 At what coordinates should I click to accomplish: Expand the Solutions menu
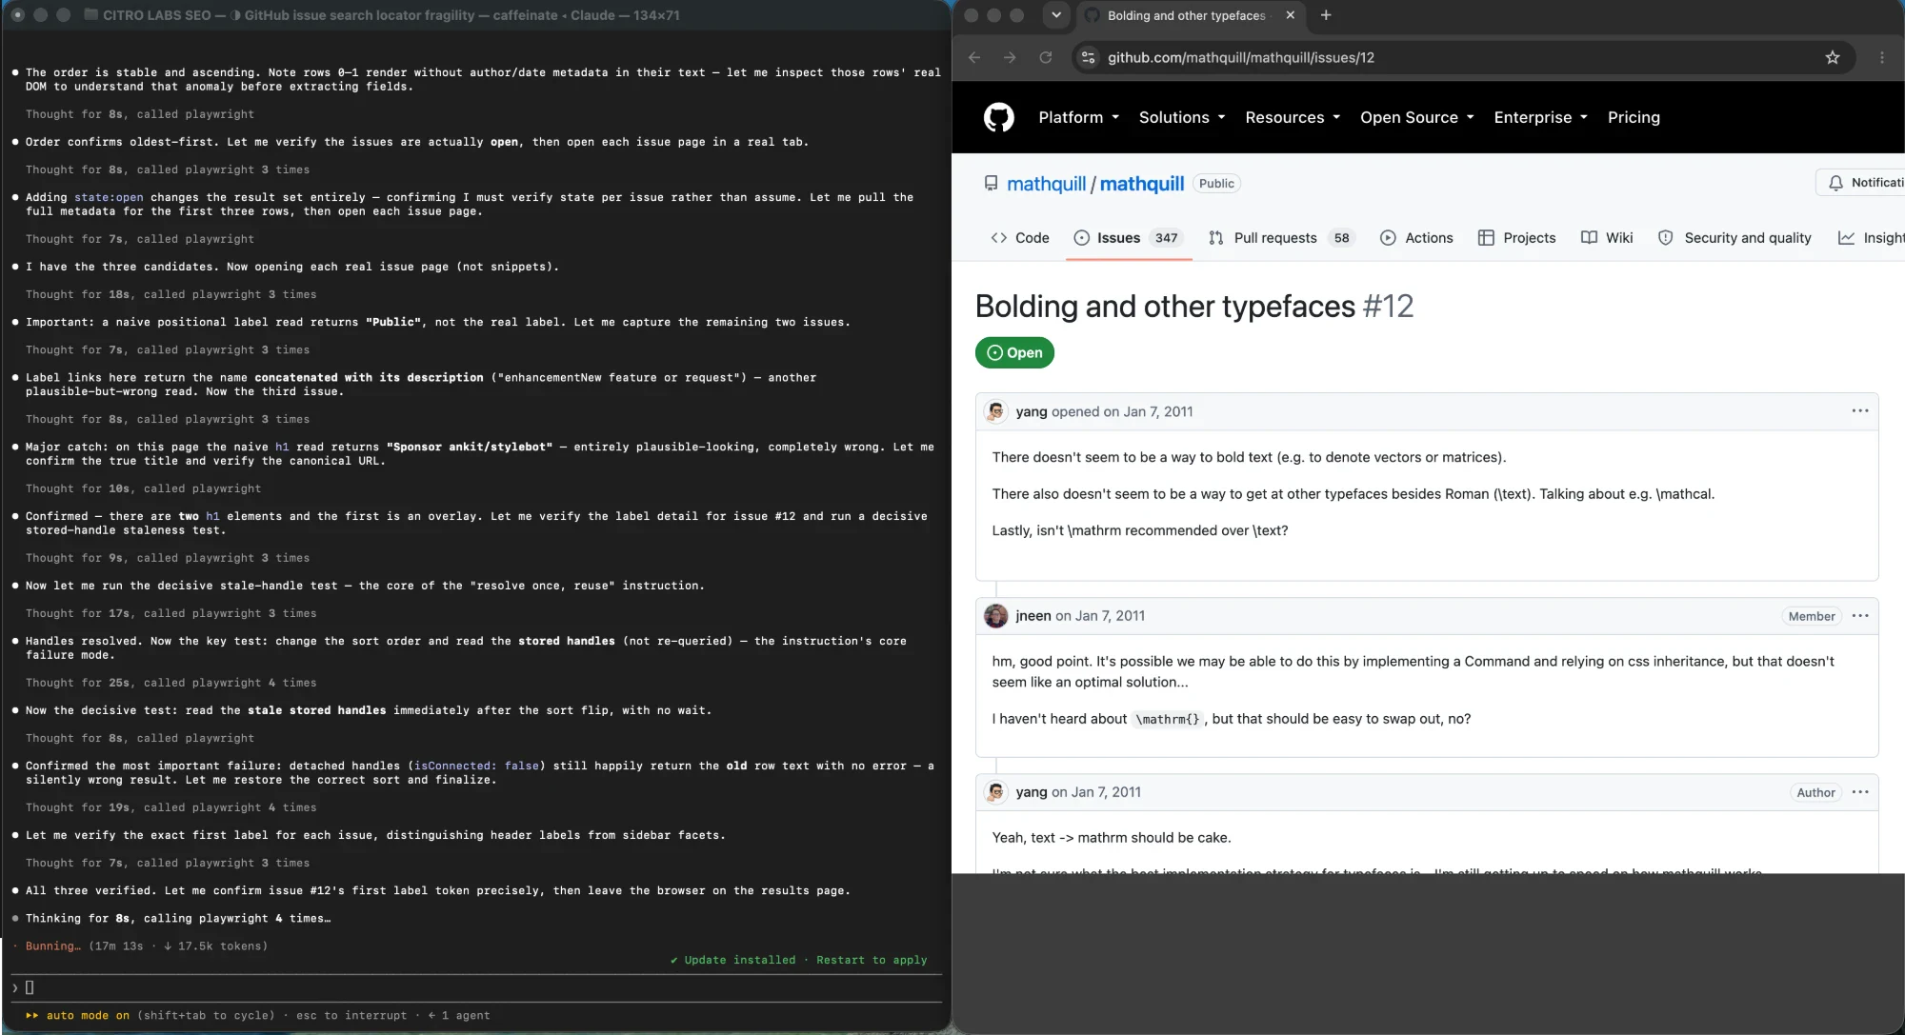click(x=1182, y=117)
